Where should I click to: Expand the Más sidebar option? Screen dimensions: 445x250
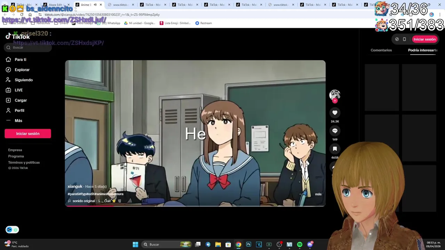[x=14, y=120]
